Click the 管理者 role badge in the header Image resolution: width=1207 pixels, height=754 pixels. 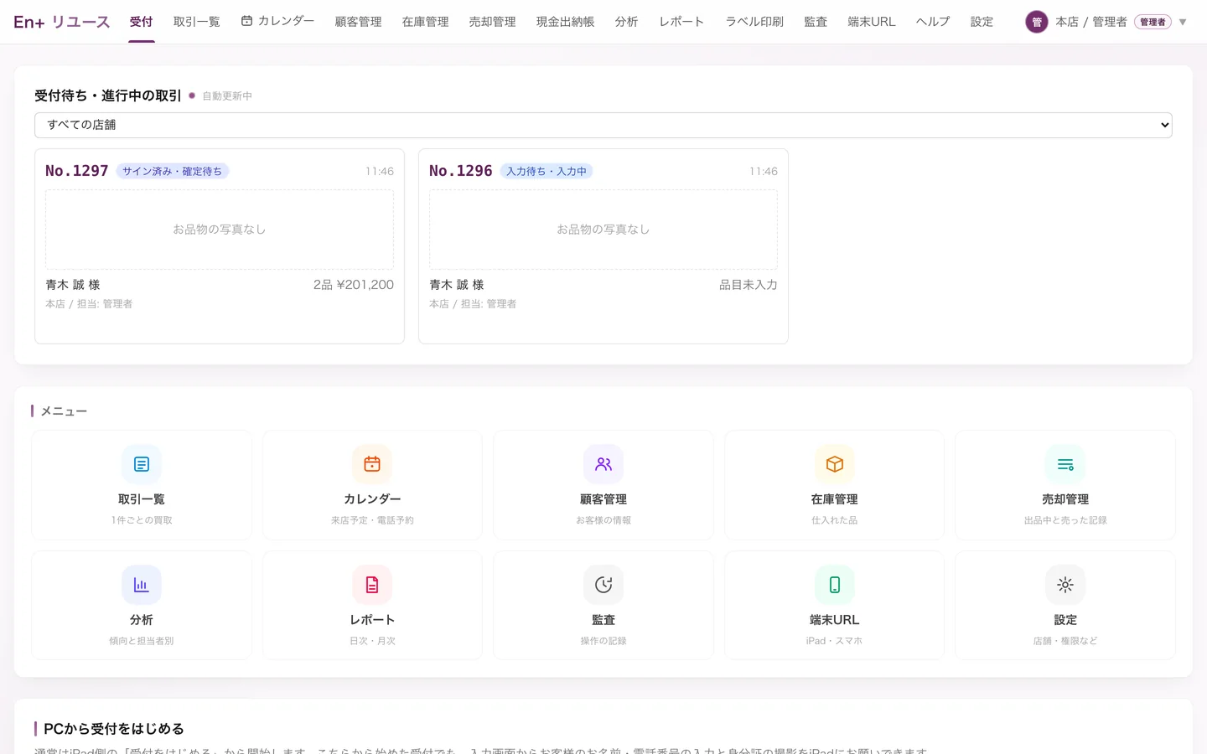point(1153,22)
